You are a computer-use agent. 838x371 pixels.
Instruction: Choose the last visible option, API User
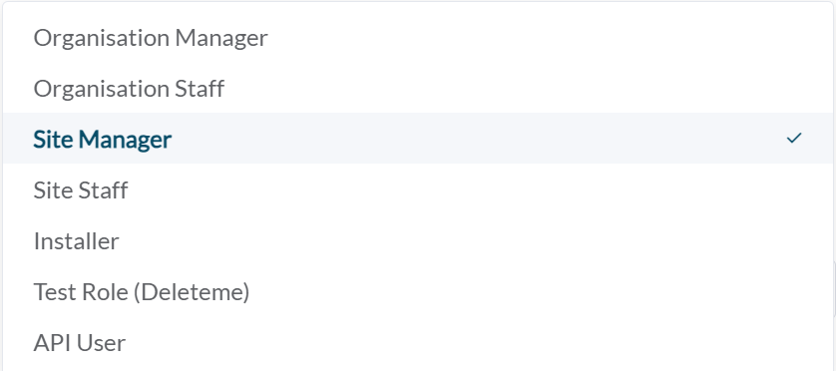[418, 343]
